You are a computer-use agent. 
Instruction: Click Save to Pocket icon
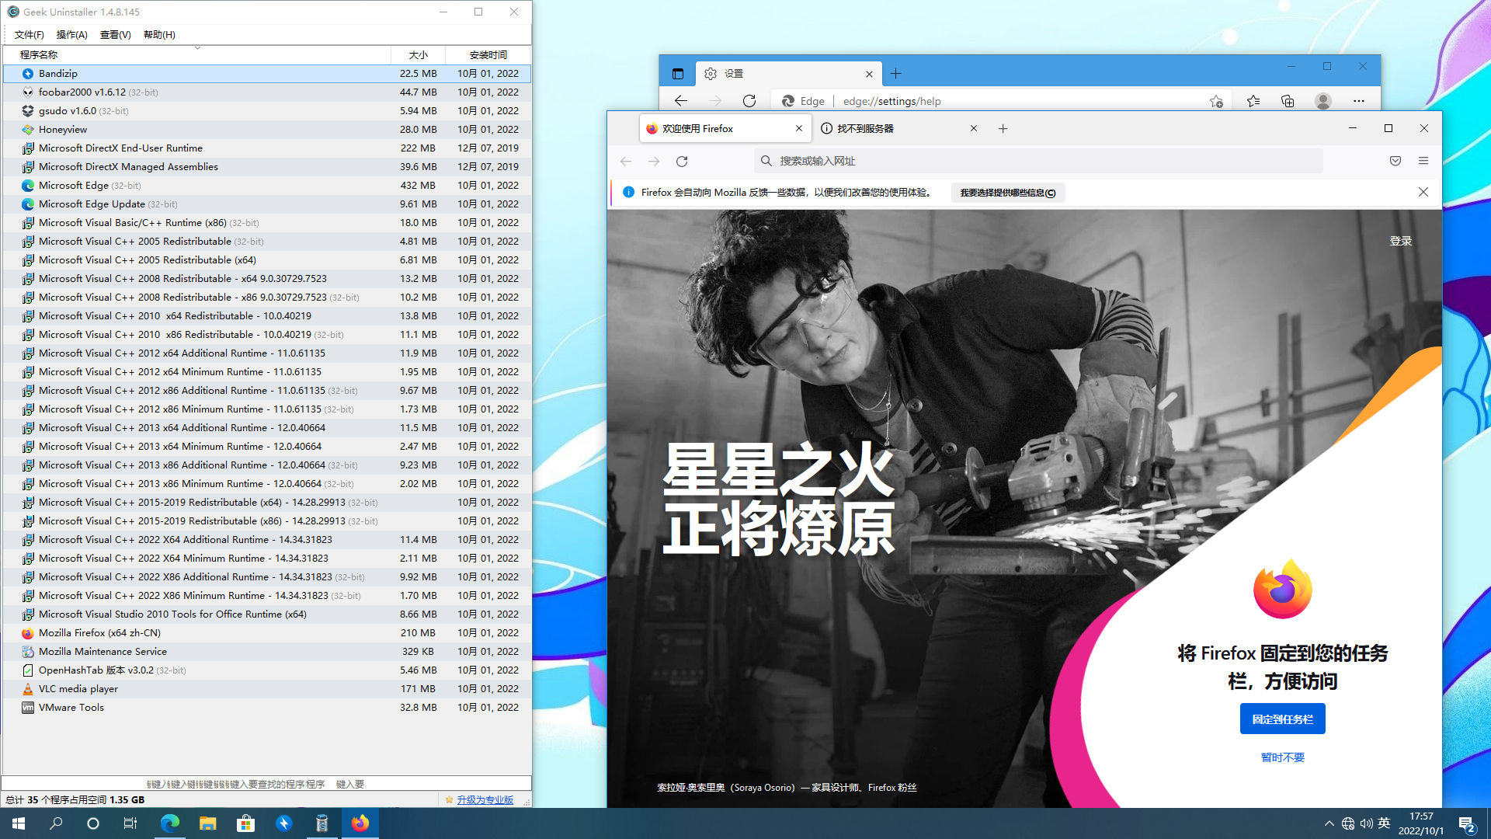[x=1395, y=161]
